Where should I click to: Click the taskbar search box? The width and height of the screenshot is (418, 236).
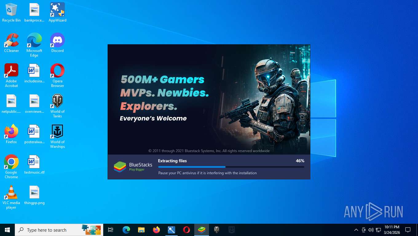(x=59, y=230)
